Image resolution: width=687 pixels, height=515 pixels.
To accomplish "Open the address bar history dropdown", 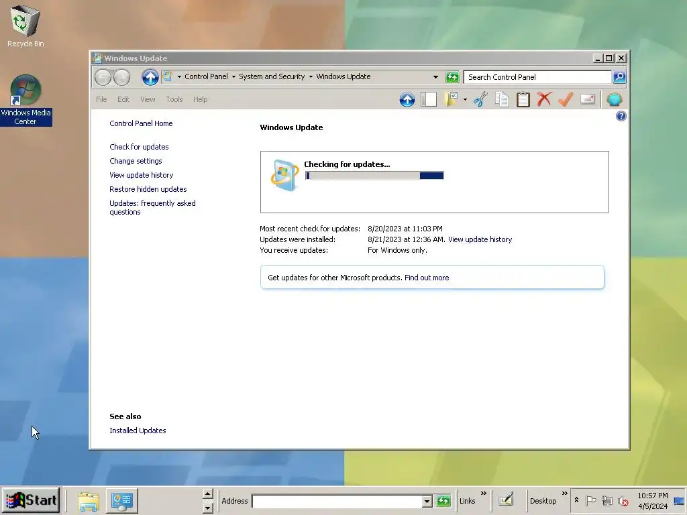I will coord(435,77).
